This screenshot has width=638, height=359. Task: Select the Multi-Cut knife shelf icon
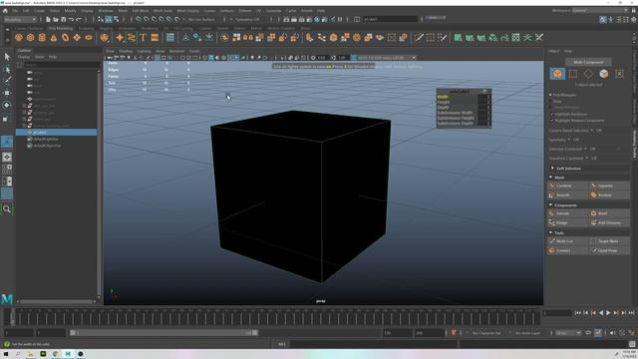click(x=419, y=38)
